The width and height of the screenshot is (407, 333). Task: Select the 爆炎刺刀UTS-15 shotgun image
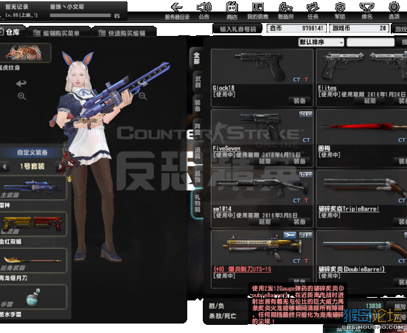pyautogui.click(x=262, y=248)
